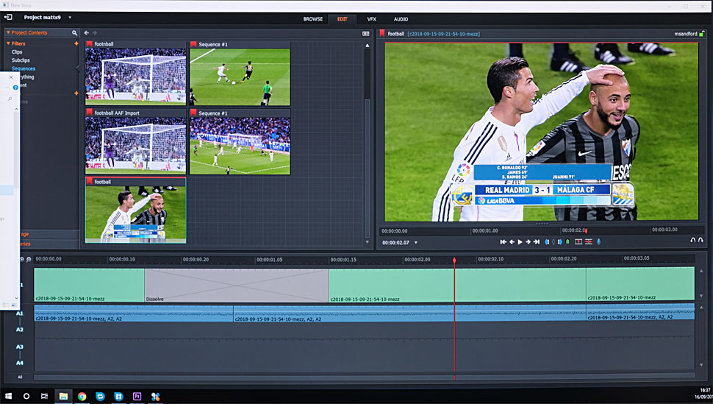The image size is (713, 404).
Task: Click the red flag icon in the viewer title
Action: coord(382,33)
